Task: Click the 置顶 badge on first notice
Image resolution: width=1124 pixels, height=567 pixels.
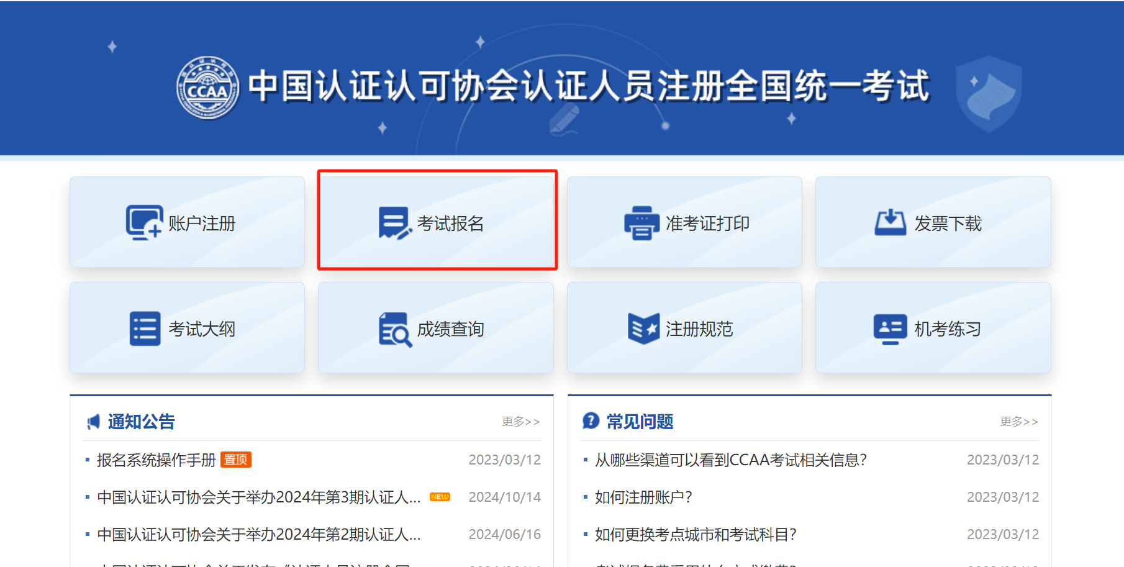Action: [236, 460]
